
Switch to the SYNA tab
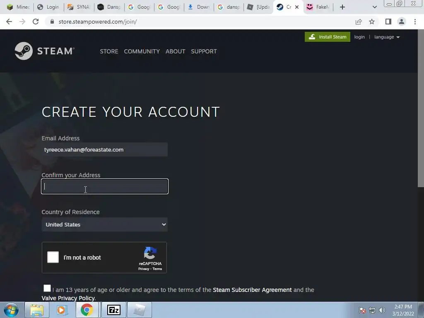[x=79, y=7]
